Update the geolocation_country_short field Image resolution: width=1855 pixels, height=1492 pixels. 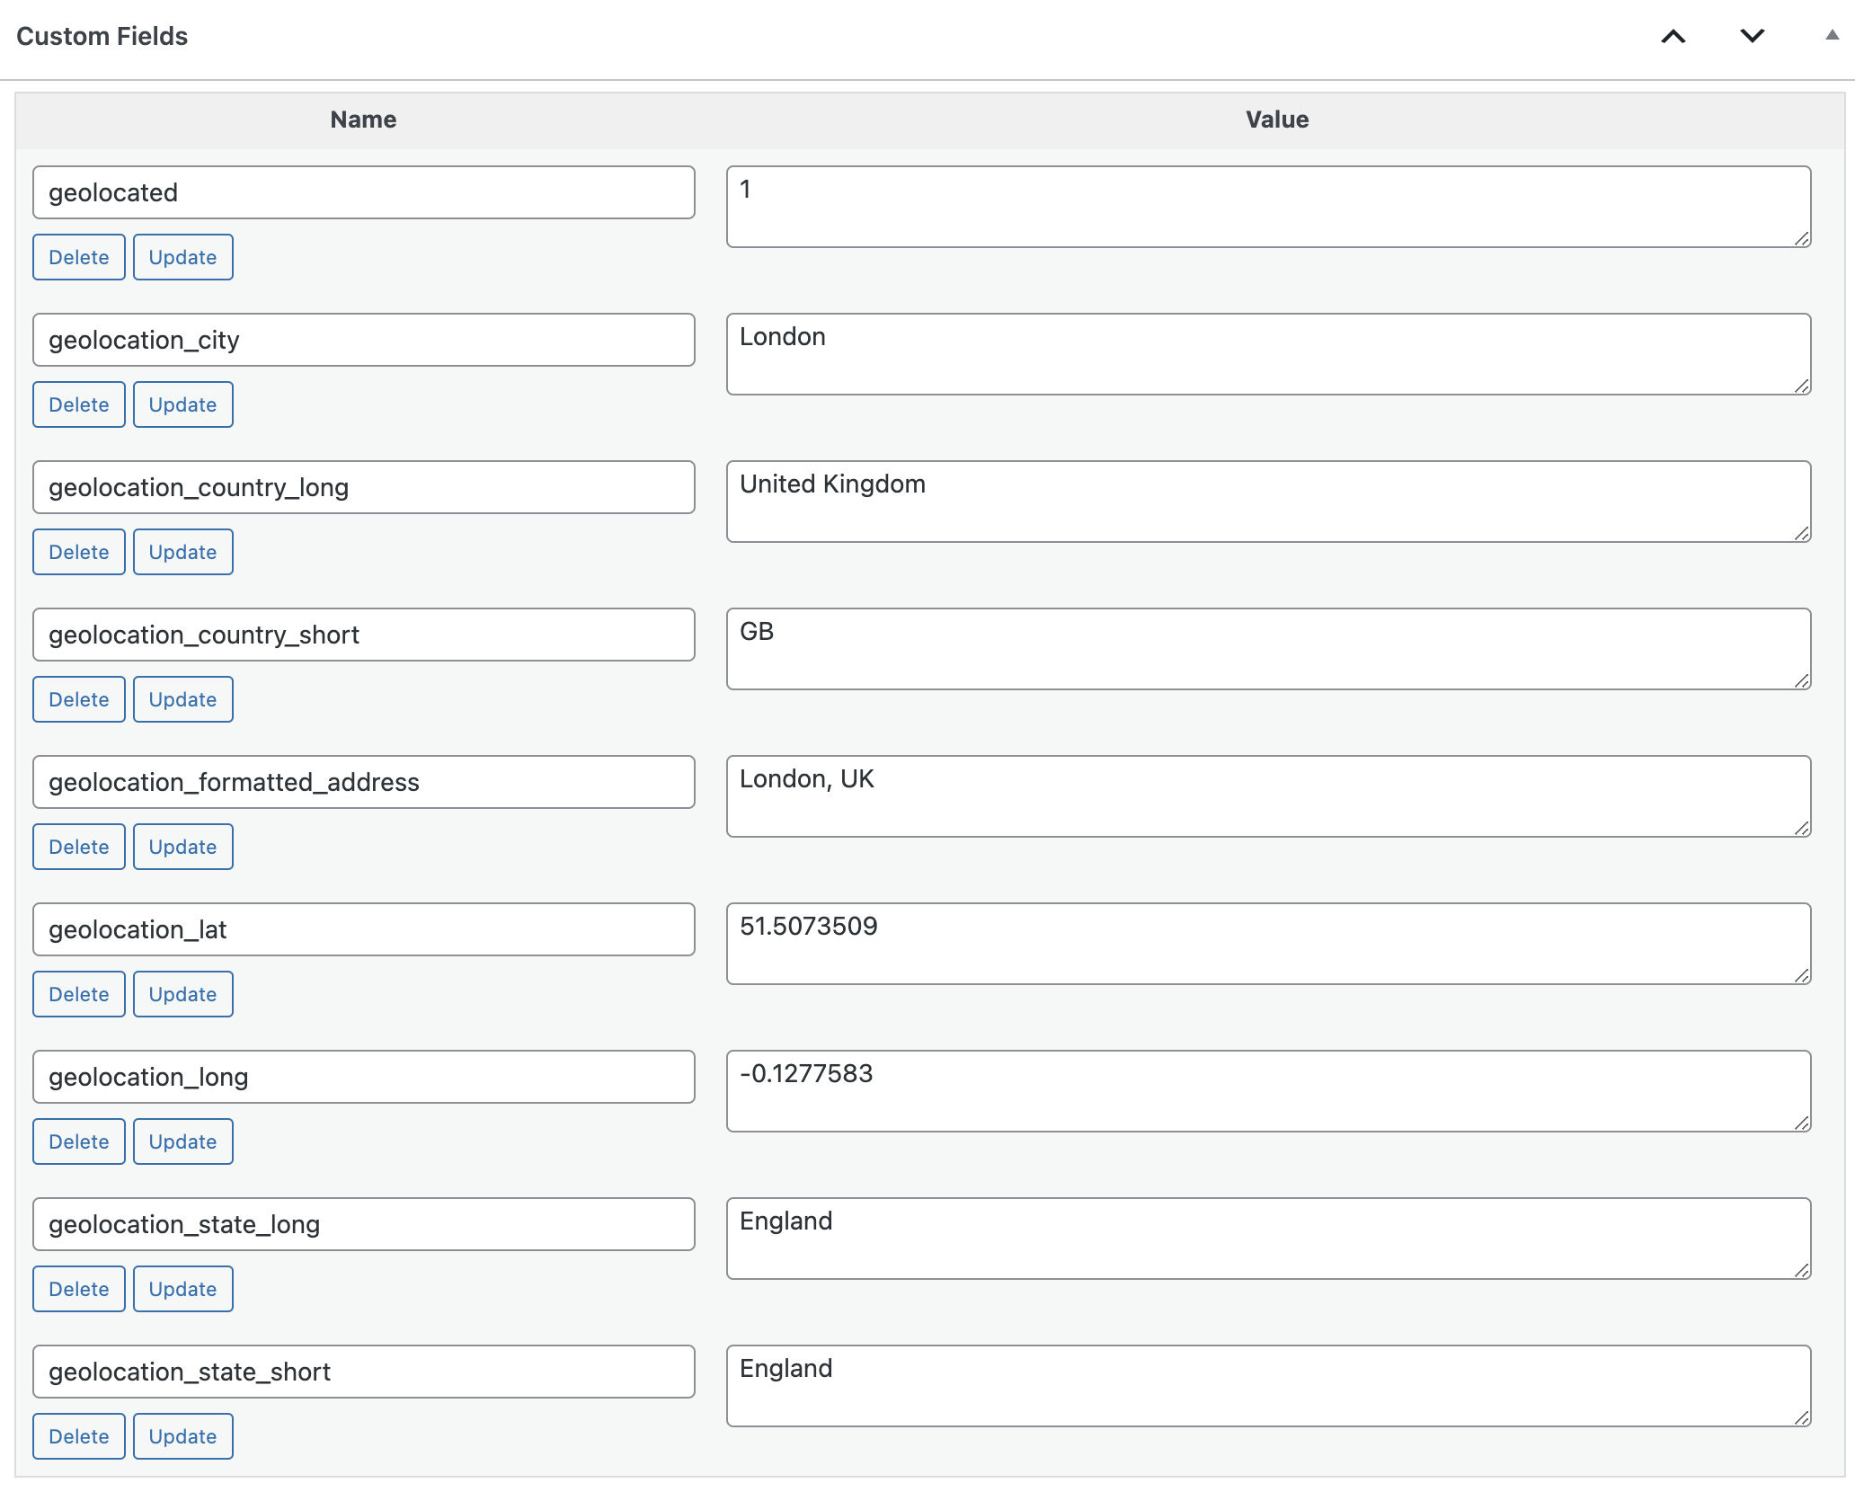click(182, 698)
